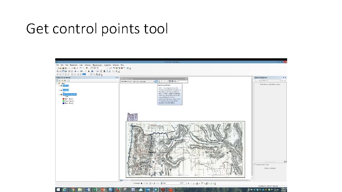Open the File menu
The image size is (342, 192).
(58, 65)
